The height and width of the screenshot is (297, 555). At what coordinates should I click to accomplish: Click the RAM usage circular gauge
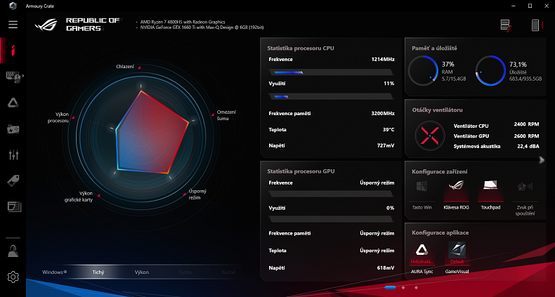point(424,71)
